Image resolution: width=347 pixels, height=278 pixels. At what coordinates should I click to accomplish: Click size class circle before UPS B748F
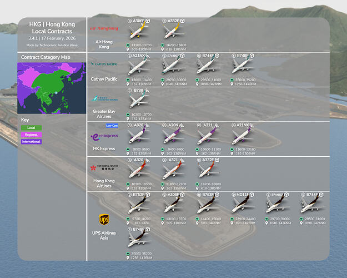[130, 230]
